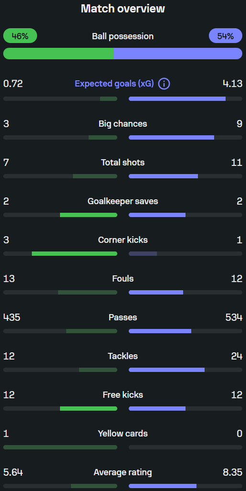This screenshot has width=246, height=491.
Task: Click the Total shots label
Action: tap(123, 163)
